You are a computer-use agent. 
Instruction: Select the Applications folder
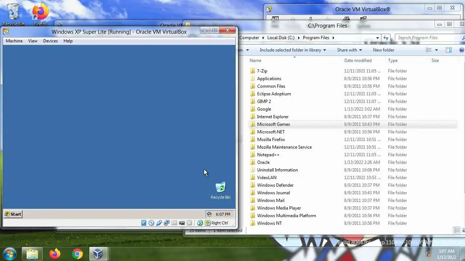coord(269,79)
